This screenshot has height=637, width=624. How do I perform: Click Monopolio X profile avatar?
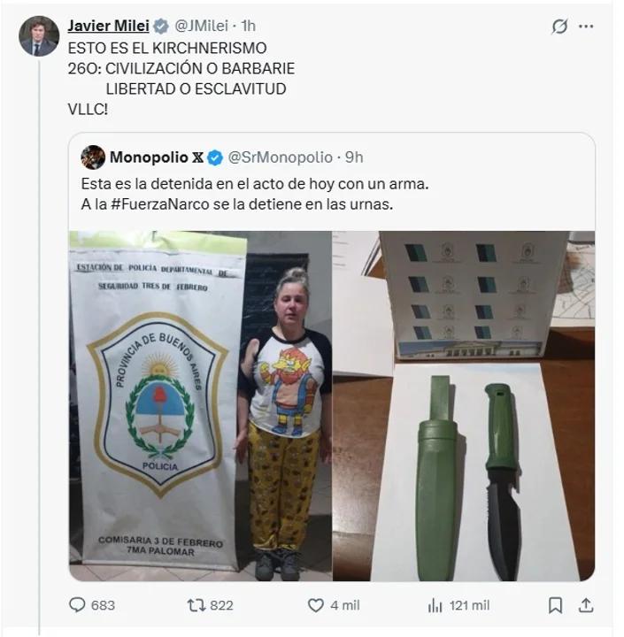[x=93, y=157]
